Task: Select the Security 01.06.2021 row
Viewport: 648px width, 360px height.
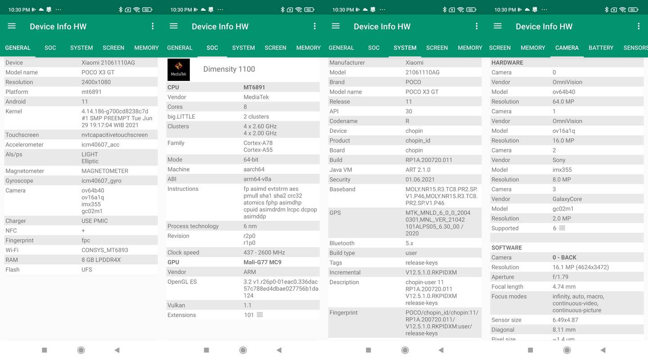Action: pos(405,180)
